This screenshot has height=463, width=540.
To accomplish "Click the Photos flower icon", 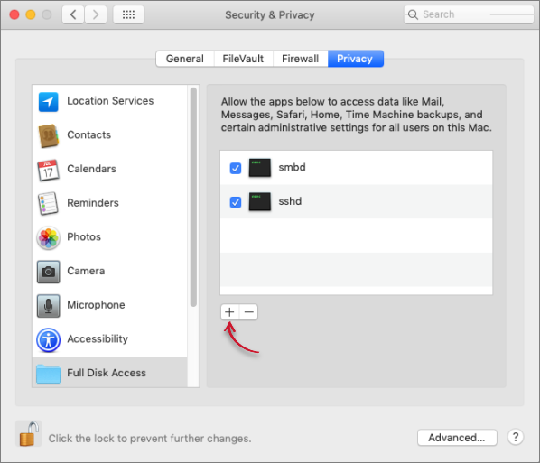I will 48,237.
